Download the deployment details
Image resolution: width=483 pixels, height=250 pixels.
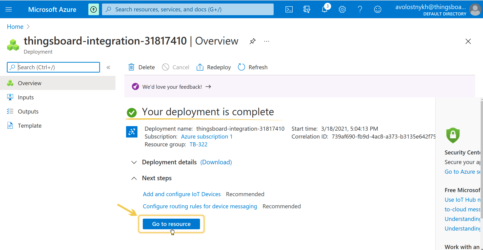click(x=216, y=162)
